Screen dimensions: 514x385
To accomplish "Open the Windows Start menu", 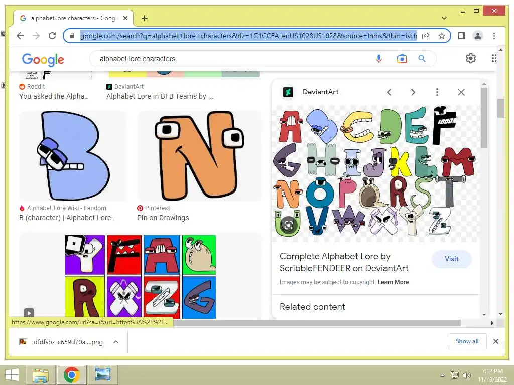I will pos(12,375).
